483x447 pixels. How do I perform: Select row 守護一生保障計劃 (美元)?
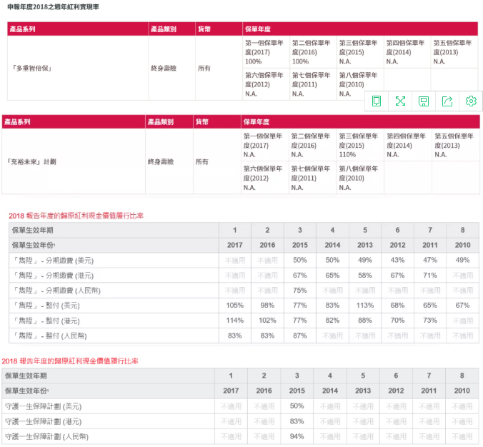point(240,406)
